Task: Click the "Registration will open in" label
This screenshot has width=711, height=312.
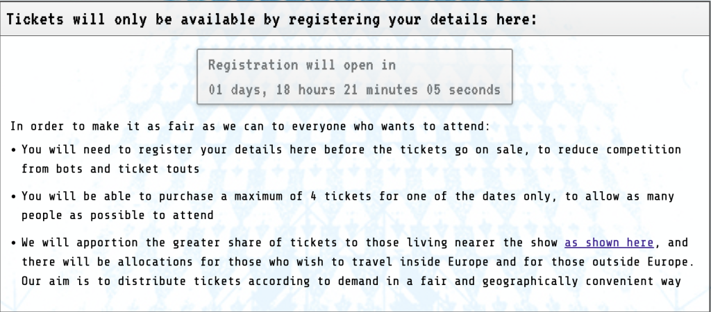Action: (302, 66)
